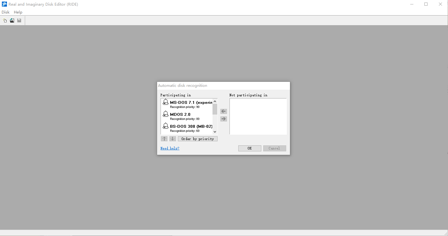Click the New disk image toolbar icon
The image size is (448, 236).
pyautogui.click(x=5, y=20)
